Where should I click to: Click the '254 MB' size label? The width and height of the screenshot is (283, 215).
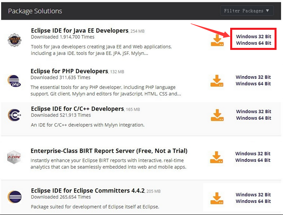tap(137, 31)
